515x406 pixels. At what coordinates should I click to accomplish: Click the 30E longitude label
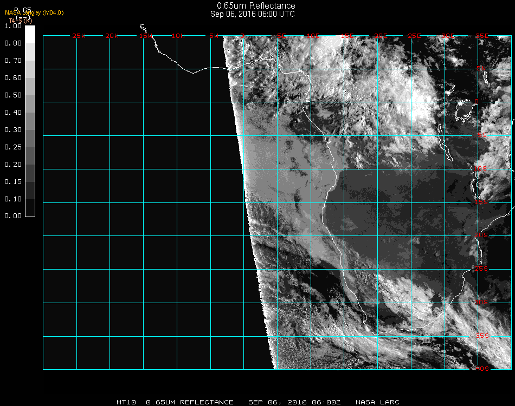click(448, 36)
